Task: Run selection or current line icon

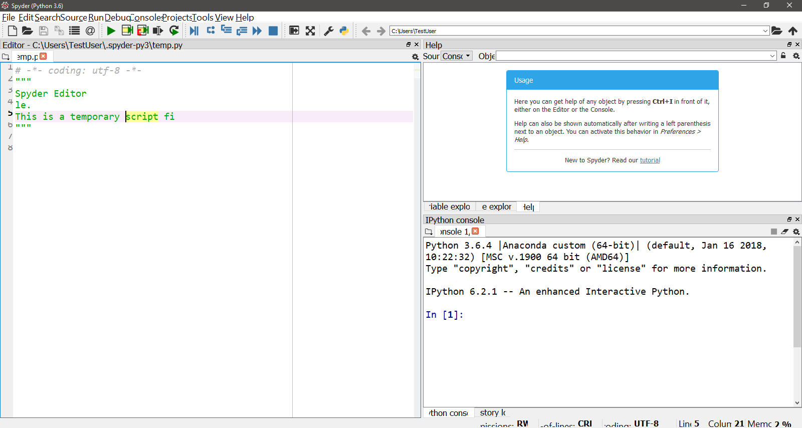Action: [x=158, y=31]
